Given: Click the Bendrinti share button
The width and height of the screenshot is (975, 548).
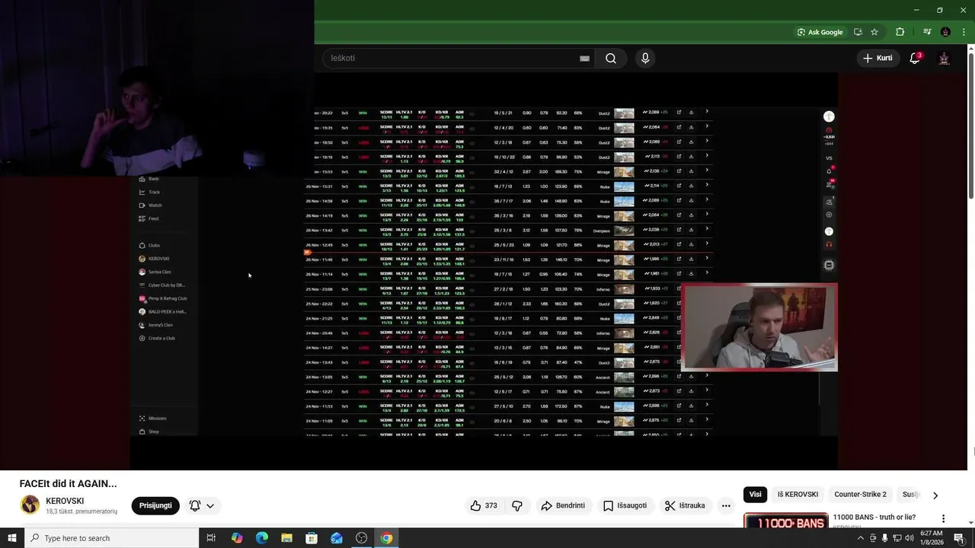Looking at the screenshot, I should (x=563, y=505).
